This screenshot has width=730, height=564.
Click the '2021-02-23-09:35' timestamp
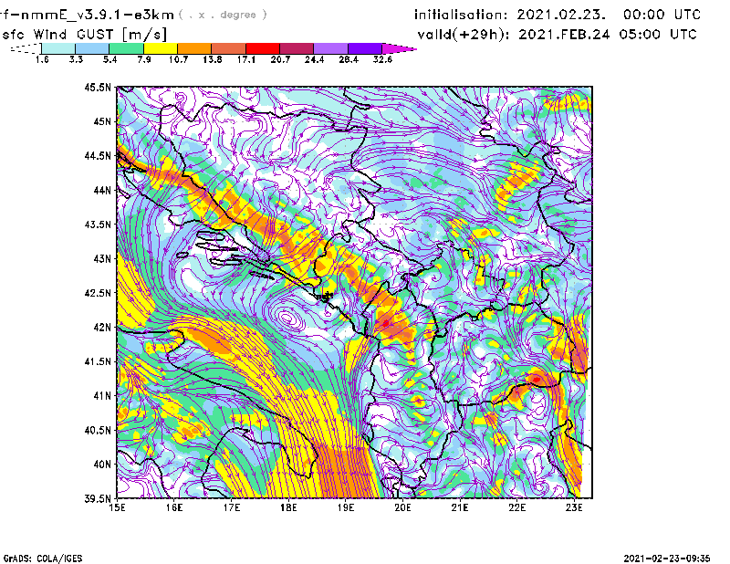667,559
